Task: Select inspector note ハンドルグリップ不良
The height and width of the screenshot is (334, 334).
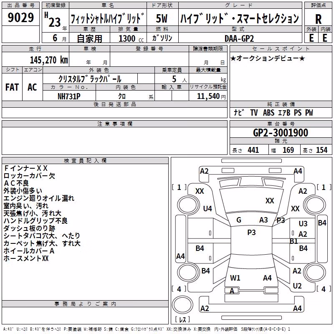Action: pyautogui.click(x=35, y=221)
